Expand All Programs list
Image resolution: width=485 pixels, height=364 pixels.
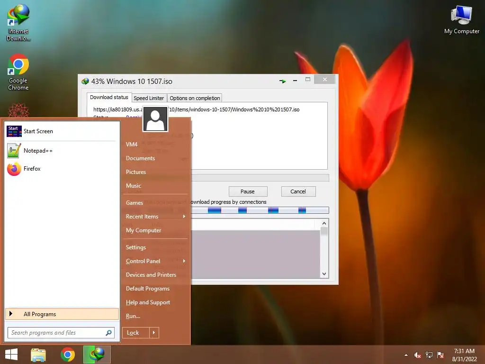point(62,314)
